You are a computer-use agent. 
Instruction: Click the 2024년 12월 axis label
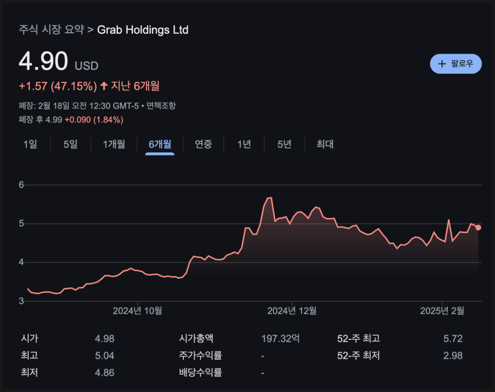tap(292, 311)
